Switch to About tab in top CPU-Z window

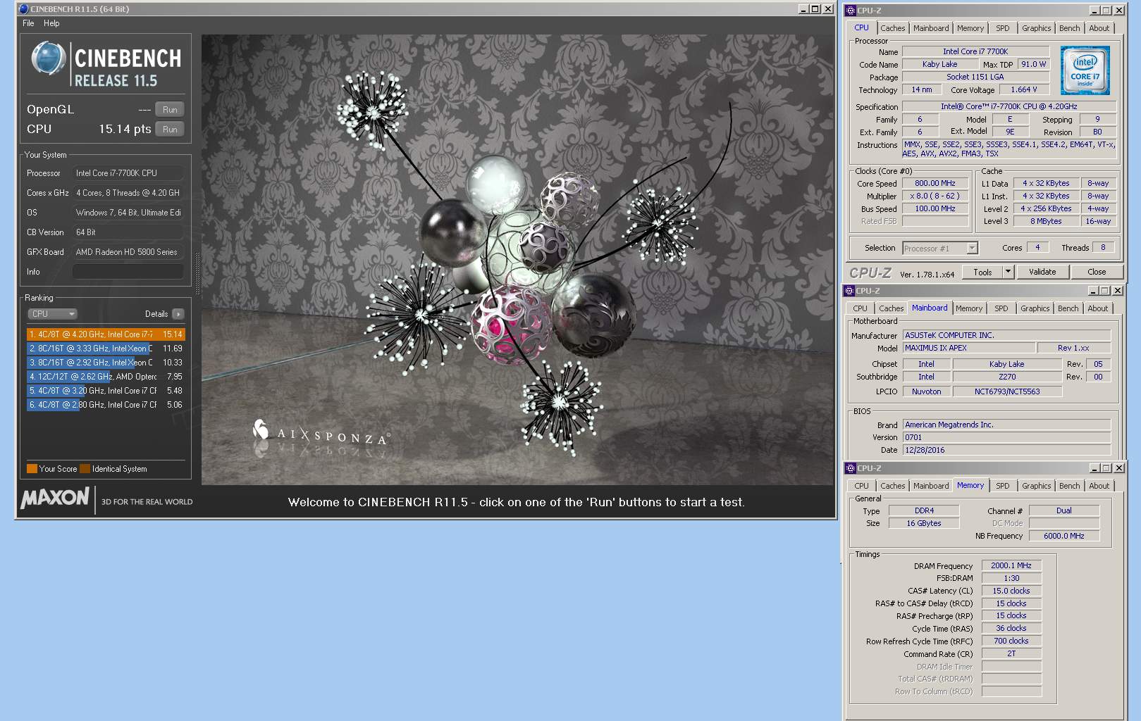pyautogui.click(x=1099, y=28)
